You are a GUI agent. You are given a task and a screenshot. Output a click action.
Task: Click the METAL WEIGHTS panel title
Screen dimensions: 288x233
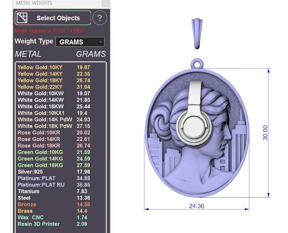pyautogui.click(x=34, y=3)
